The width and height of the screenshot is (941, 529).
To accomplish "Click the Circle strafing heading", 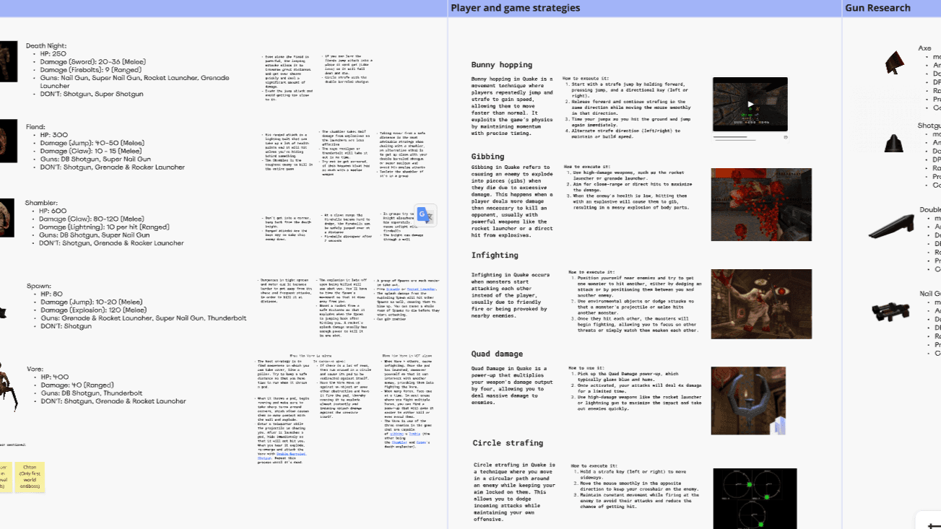I will pos(508,443).
